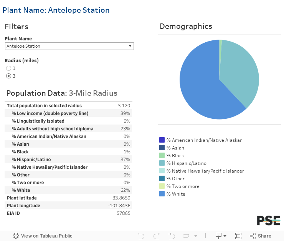
Task: Click the % Hispanic/Latino legend swatch
Action: pos(162,163)
